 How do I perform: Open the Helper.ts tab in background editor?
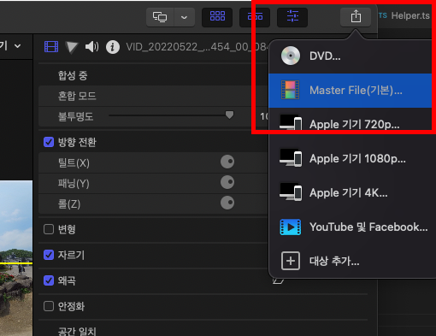(x=405, y=16)
